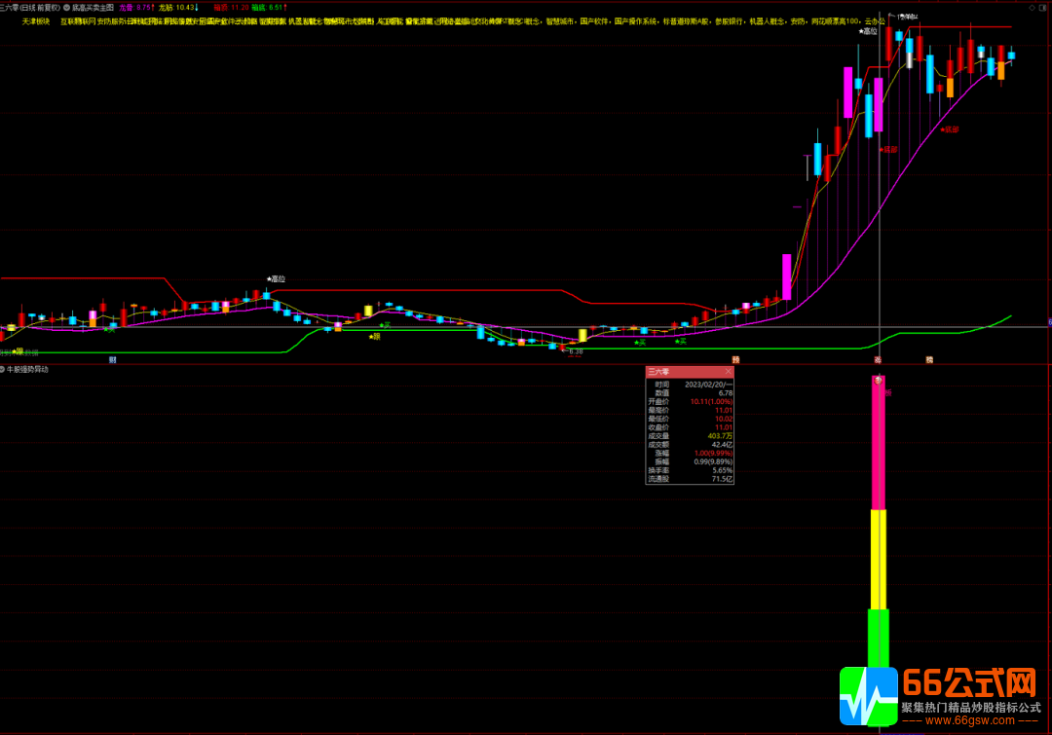
Task: Click the 龙骨 8.75 value
Action: pos(137,8)
